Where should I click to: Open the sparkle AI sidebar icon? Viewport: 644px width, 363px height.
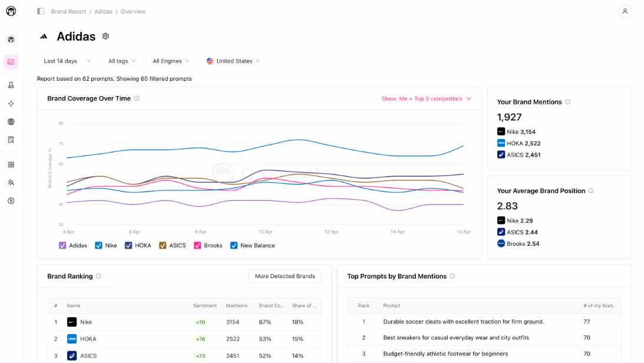pyautogui.click(x=11, y=103)
